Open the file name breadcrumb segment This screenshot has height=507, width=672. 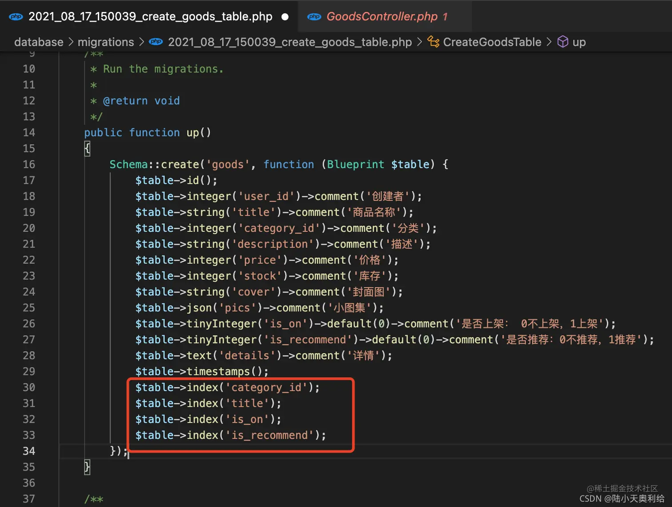[290, 42]
